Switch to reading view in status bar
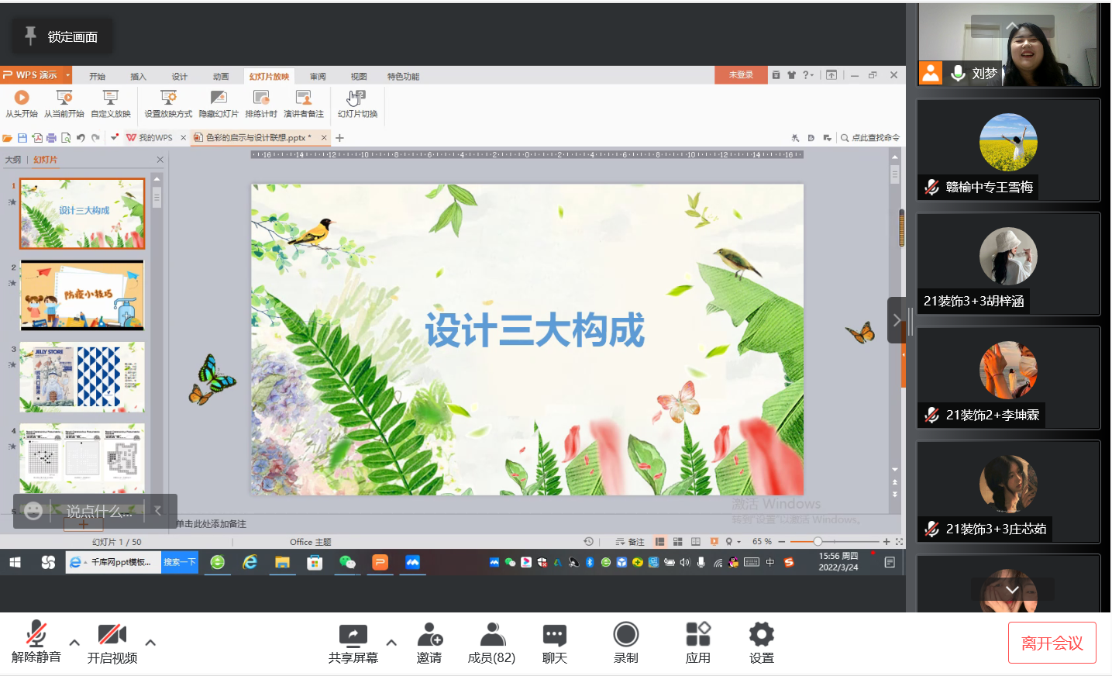The image size is (1112, 676). tap(694, 541)
